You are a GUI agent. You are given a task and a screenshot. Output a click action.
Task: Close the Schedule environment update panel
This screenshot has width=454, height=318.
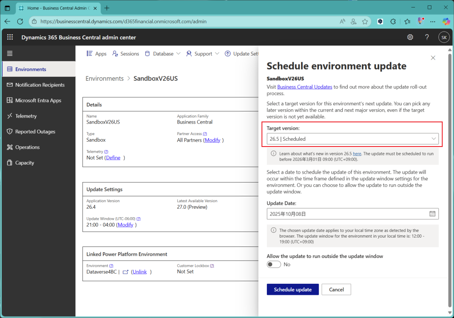coord(433,58)
